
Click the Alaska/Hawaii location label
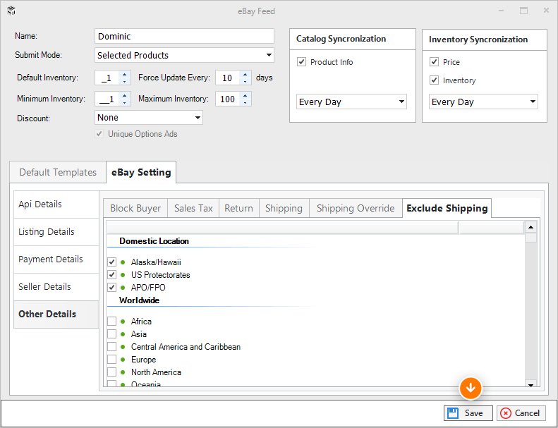coord(156,262)
